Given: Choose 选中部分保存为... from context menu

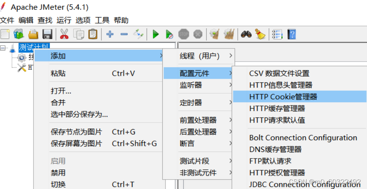Looking at the screenshot, I should (x=98, y=114).
